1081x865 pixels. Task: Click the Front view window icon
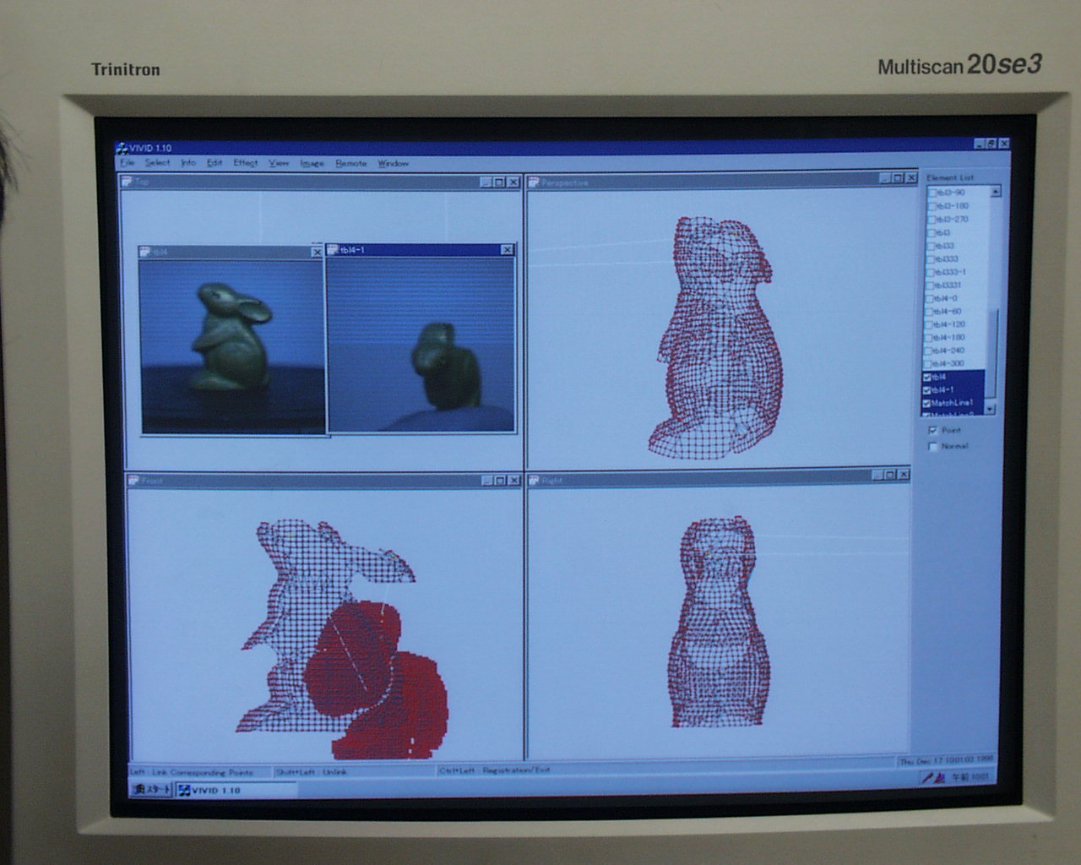[134, 481]
